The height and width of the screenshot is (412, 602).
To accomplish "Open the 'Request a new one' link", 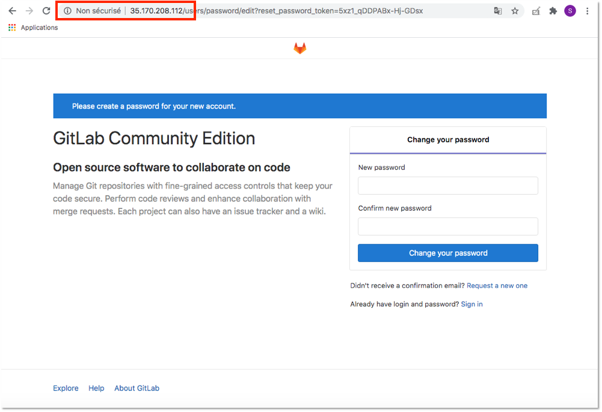I will (497, 285).
